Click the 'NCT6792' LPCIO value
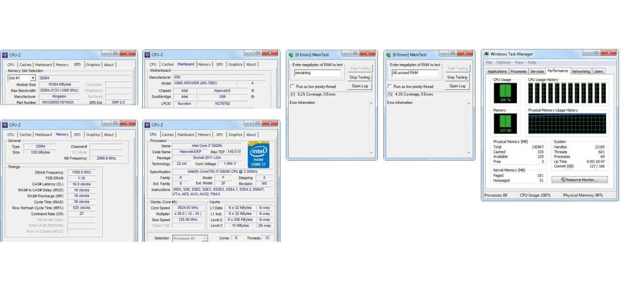The width and height of the screenshot is (621, 291). (222, 103)
